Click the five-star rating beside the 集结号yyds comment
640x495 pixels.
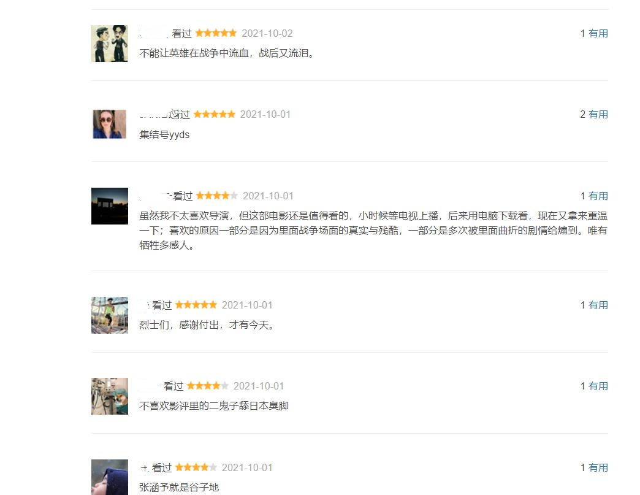pyautogui.click(x=215, y=113)
